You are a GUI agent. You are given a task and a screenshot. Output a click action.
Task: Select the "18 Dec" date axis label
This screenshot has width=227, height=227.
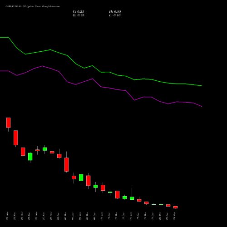[x=145, y=216]
